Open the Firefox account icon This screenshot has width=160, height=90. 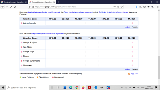tap(148, 7)
